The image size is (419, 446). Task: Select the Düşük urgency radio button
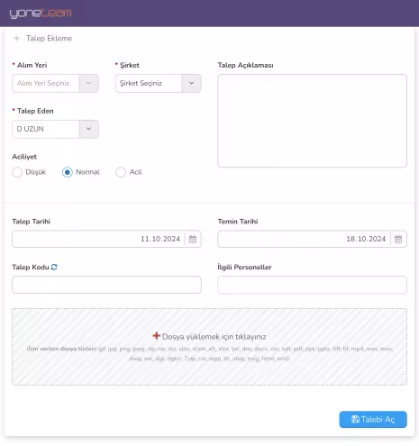pyautogui.click(x=17, y=172)
